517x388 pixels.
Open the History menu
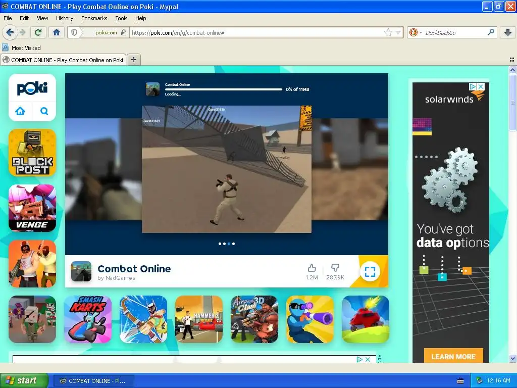65,18
